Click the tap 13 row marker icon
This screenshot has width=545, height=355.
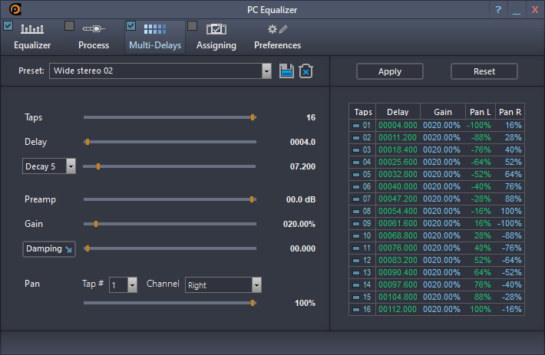coord(356,273)
